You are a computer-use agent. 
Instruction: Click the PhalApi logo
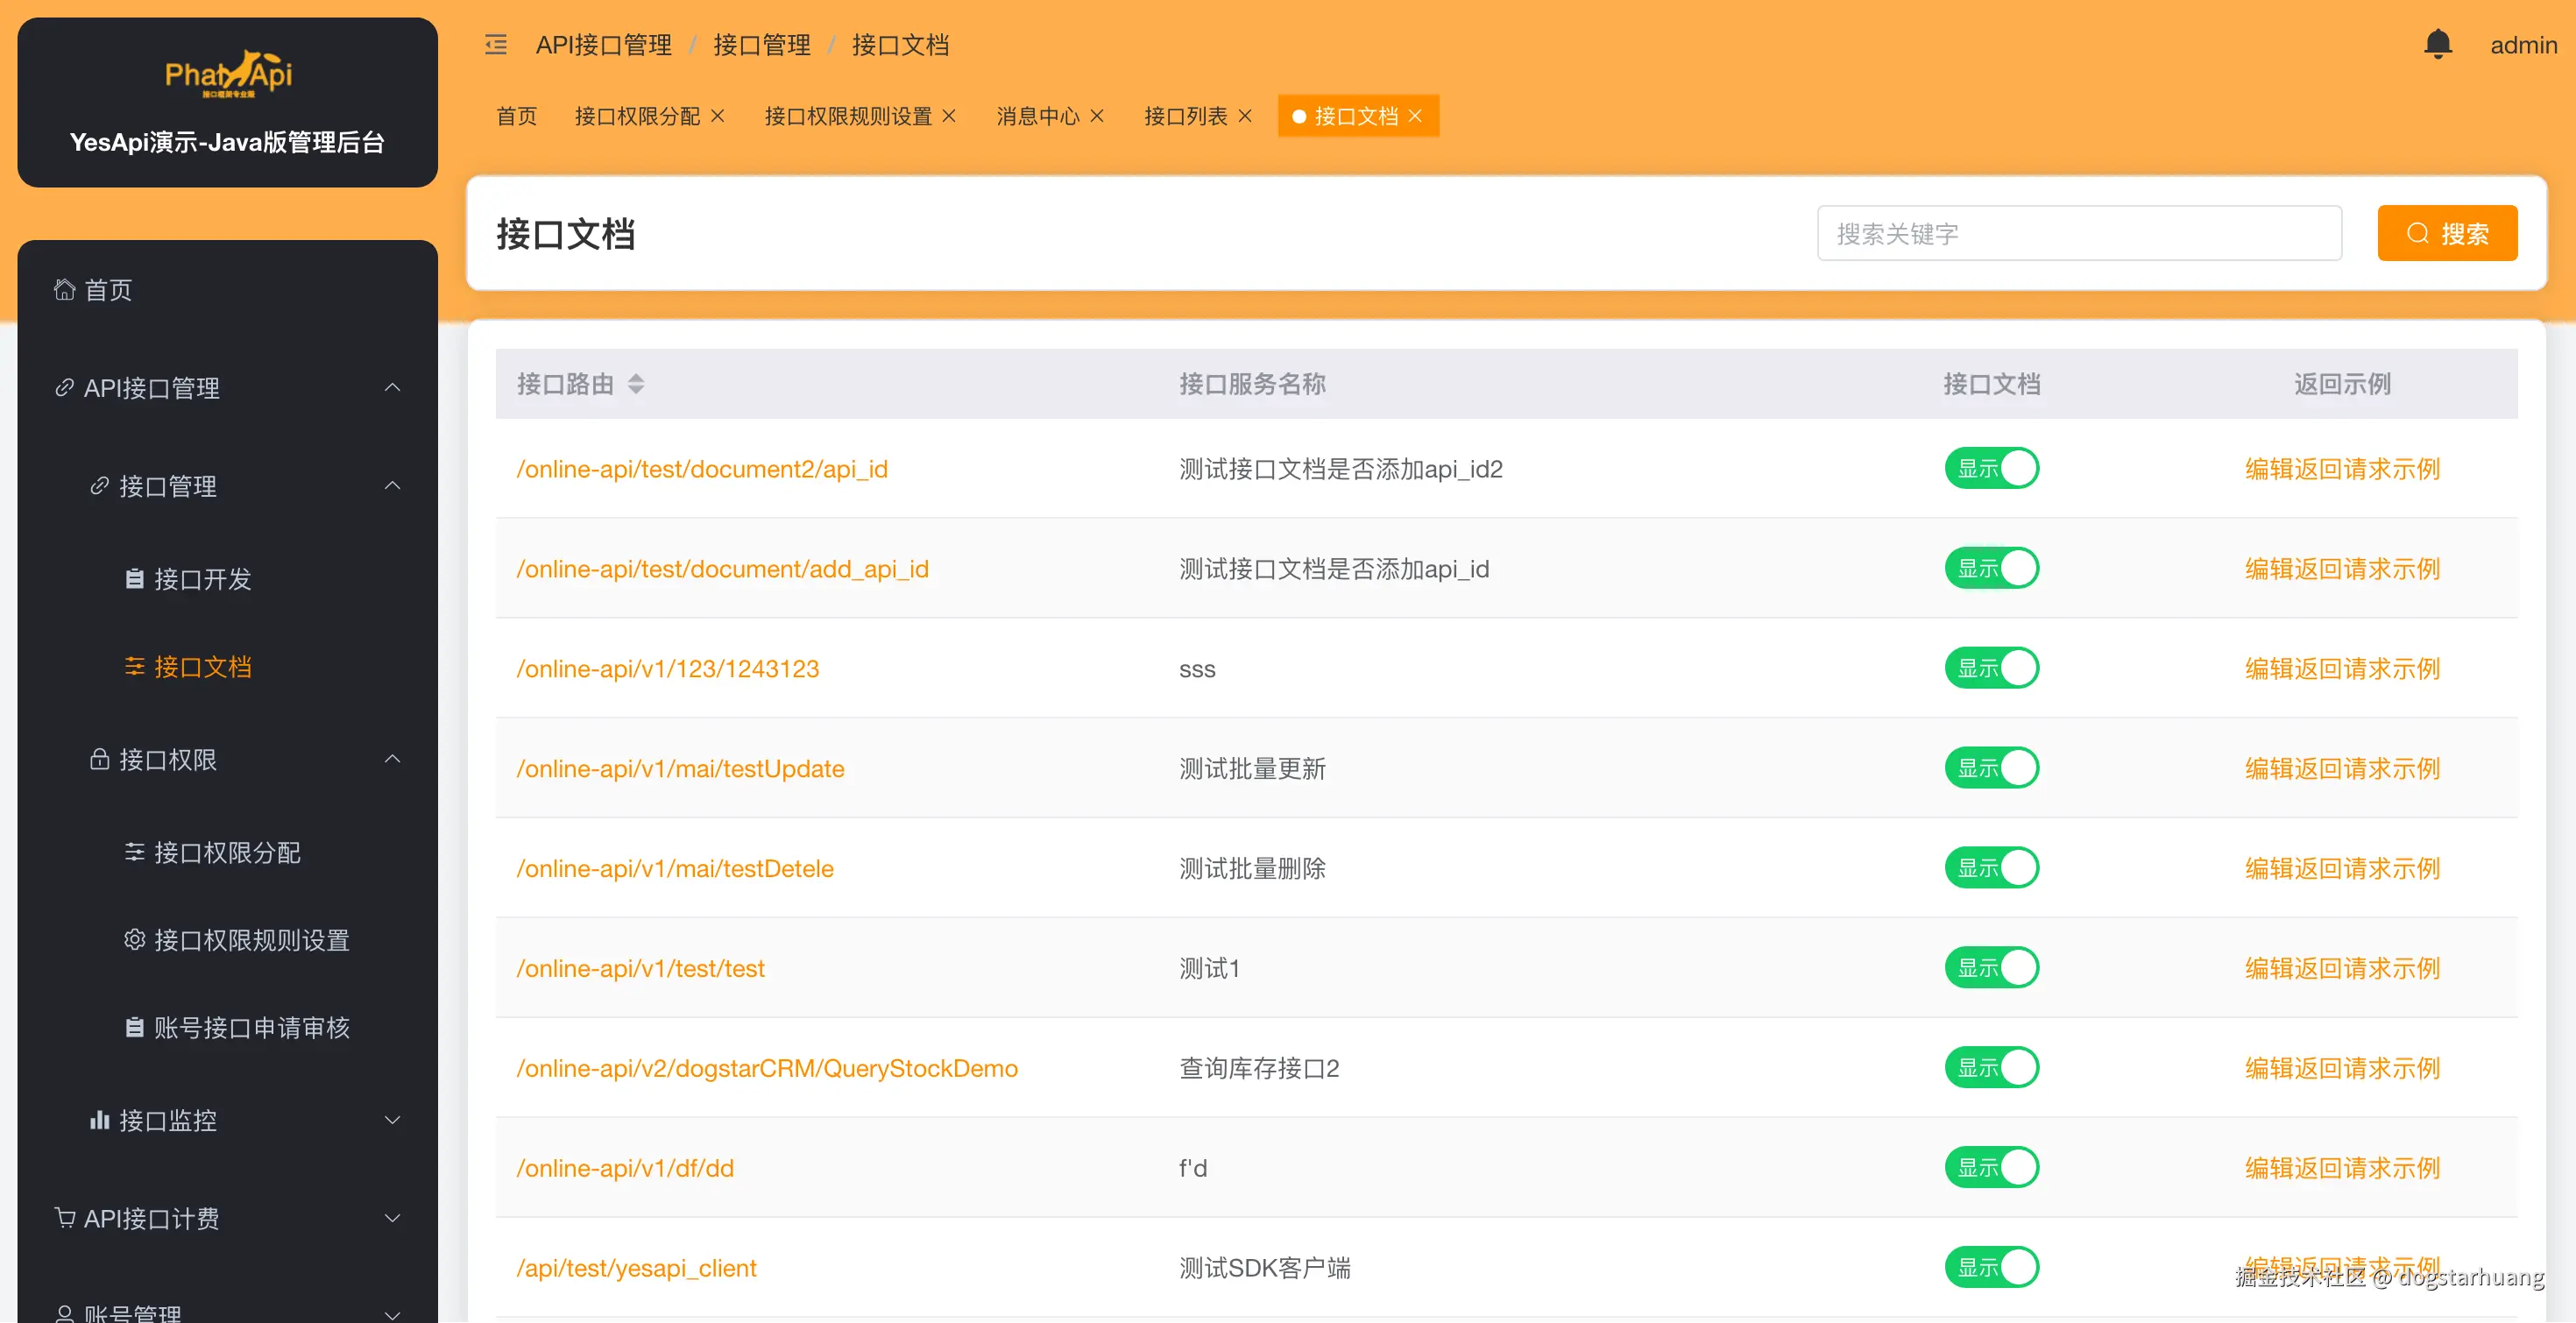point(228,75)
